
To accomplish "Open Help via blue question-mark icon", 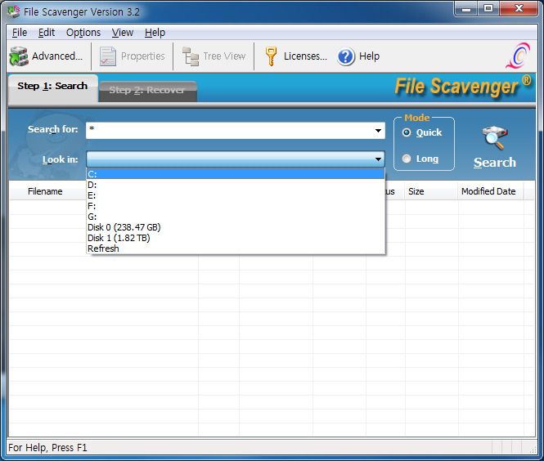I will point(345,56).
